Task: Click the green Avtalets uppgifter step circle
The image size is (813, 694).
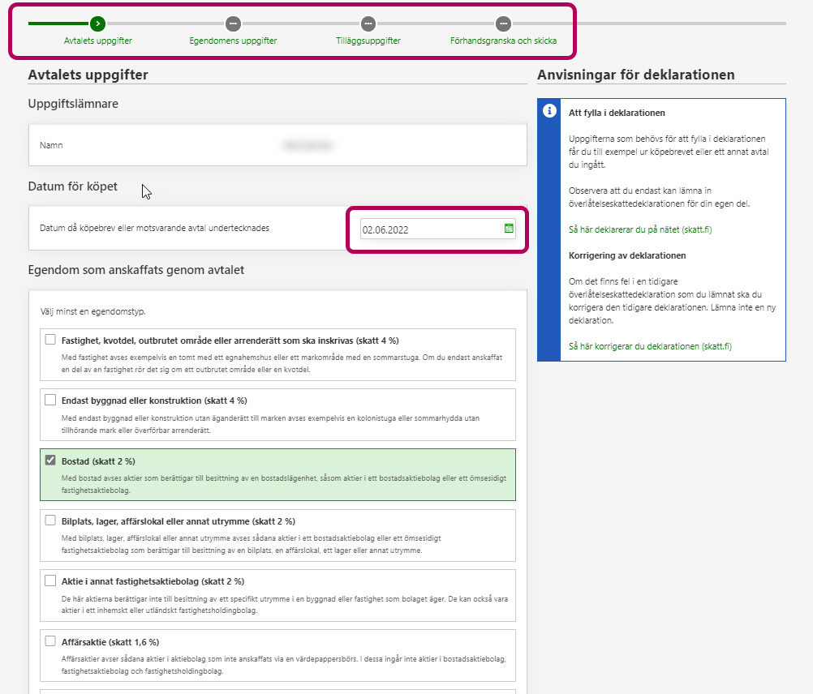Action: [x=97, y=24]
